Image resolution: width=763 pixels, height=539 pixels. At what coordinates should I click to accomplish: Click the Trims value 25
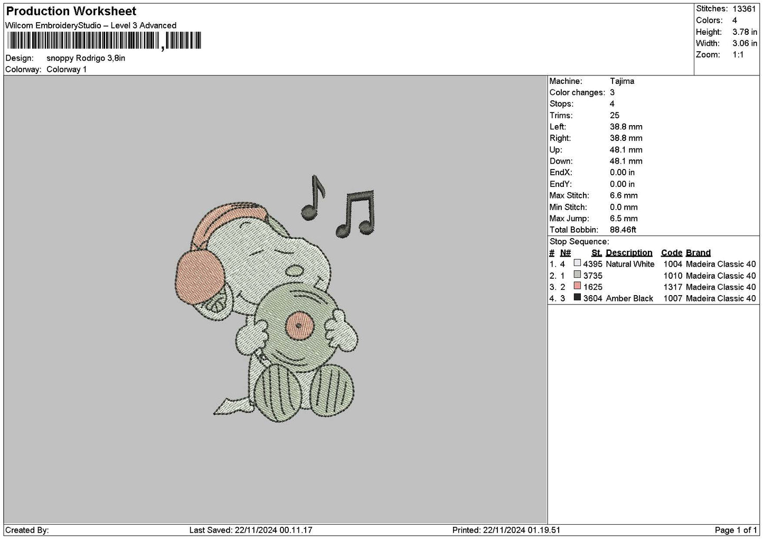click(615, 116)
